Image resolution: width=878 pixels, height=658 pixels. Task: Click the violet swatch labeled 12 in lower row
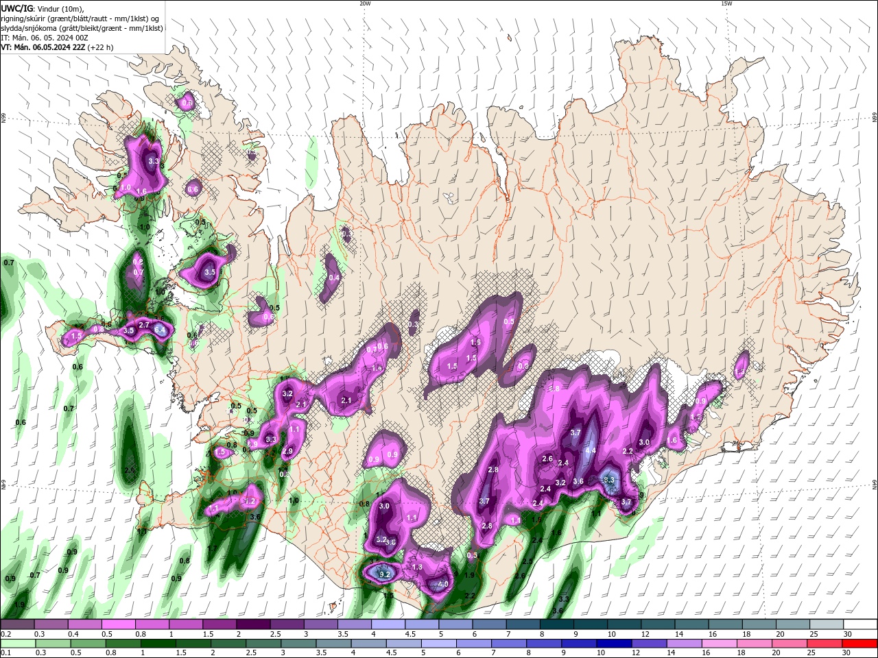coord(650,644)
